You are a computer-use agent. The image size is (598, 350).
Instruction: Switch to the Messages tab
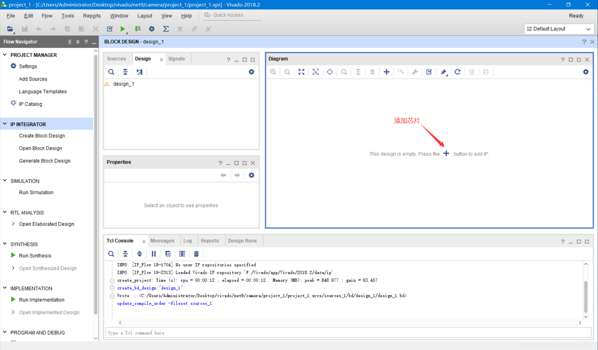point(162,241)
